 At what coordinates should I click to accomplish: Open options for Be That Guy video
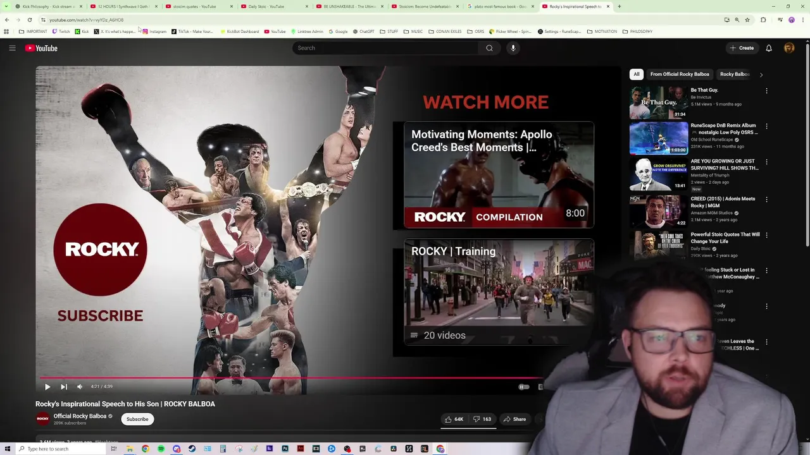coord(766,90)
